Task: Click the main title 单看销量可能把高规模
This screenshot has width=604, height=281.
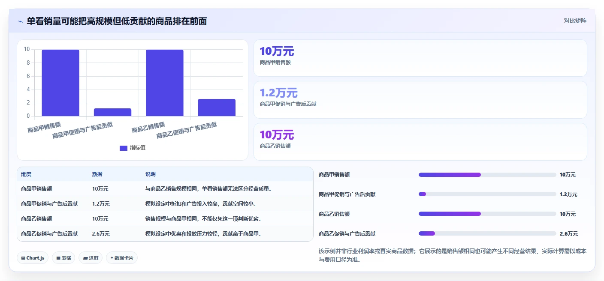Action: click(117, 21)
